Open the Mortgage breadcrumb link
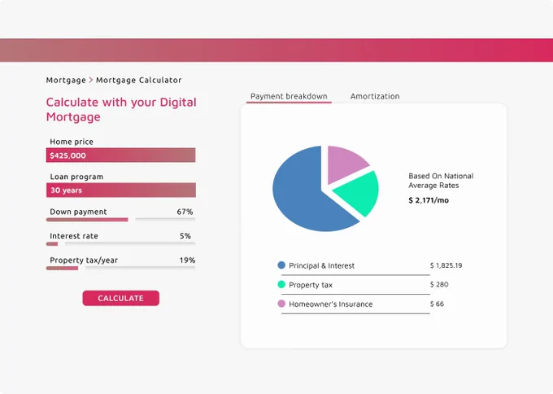The width and height of the screenshot is (553, 394). [x=66, y=80]
